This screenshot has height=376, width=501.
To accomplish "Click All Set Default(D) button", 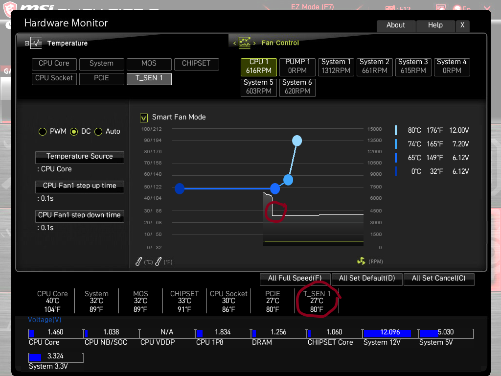I will tap(367, 279).
